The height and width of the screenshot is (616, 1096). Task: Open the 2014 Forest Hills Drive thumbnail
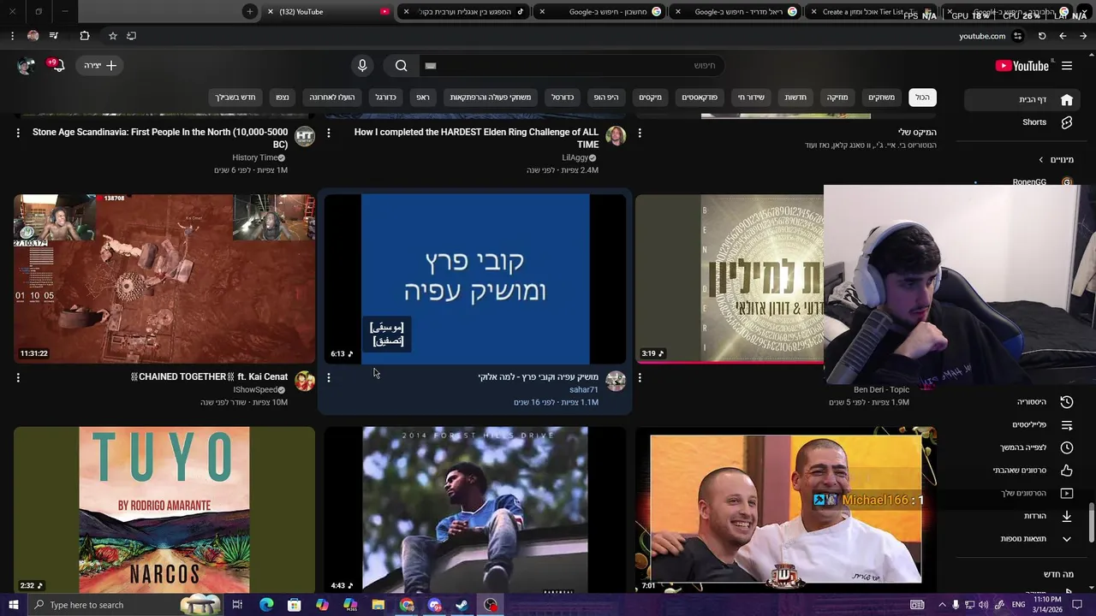[475, 510]
